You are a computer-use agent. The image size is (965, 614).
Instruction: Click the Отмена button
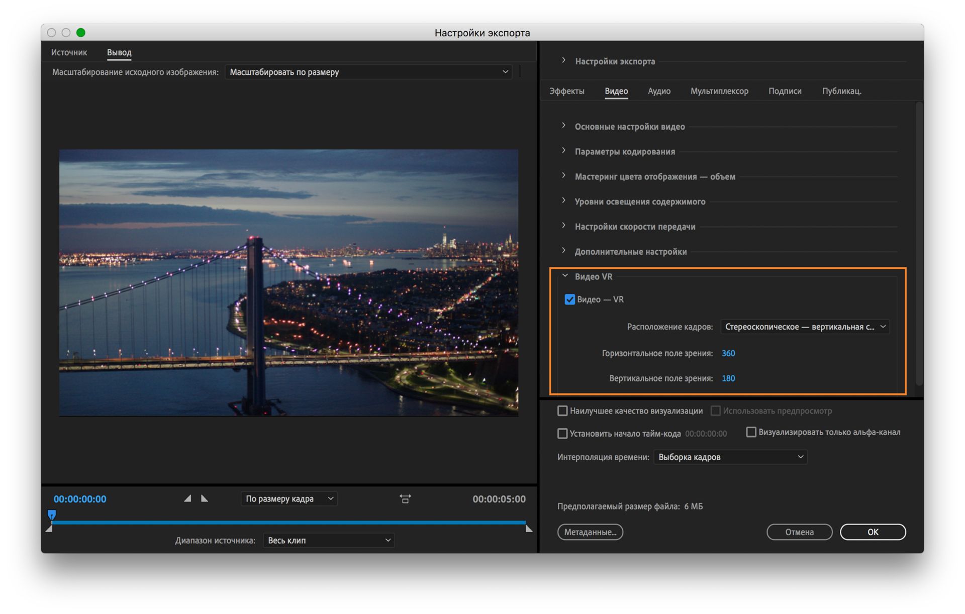(x=799, y=532)
